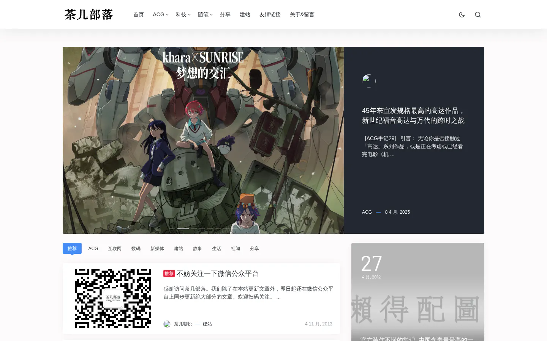This screenshot has height=341, width=547.
Task: Toggle dark mode with the moon icon
Action: point(462,14)
